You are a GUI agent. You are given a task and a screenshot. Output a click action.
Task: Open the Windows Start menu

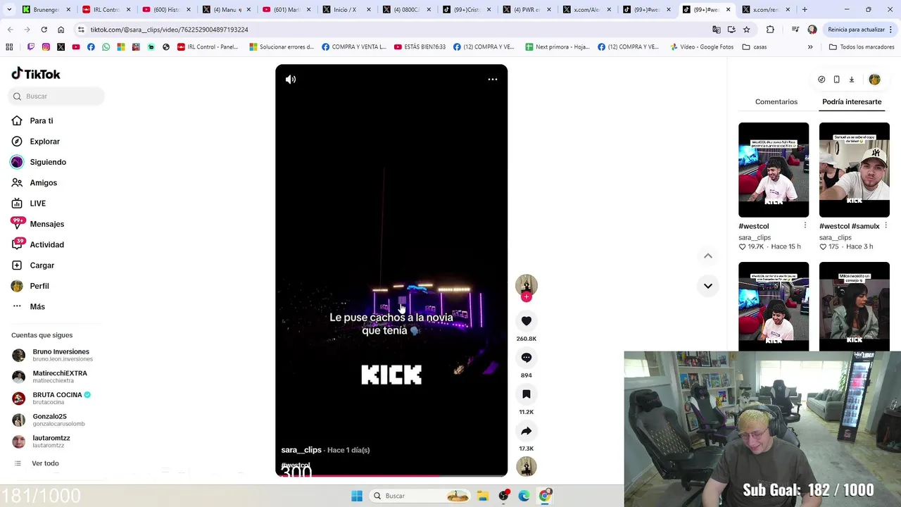pos(357,496)
